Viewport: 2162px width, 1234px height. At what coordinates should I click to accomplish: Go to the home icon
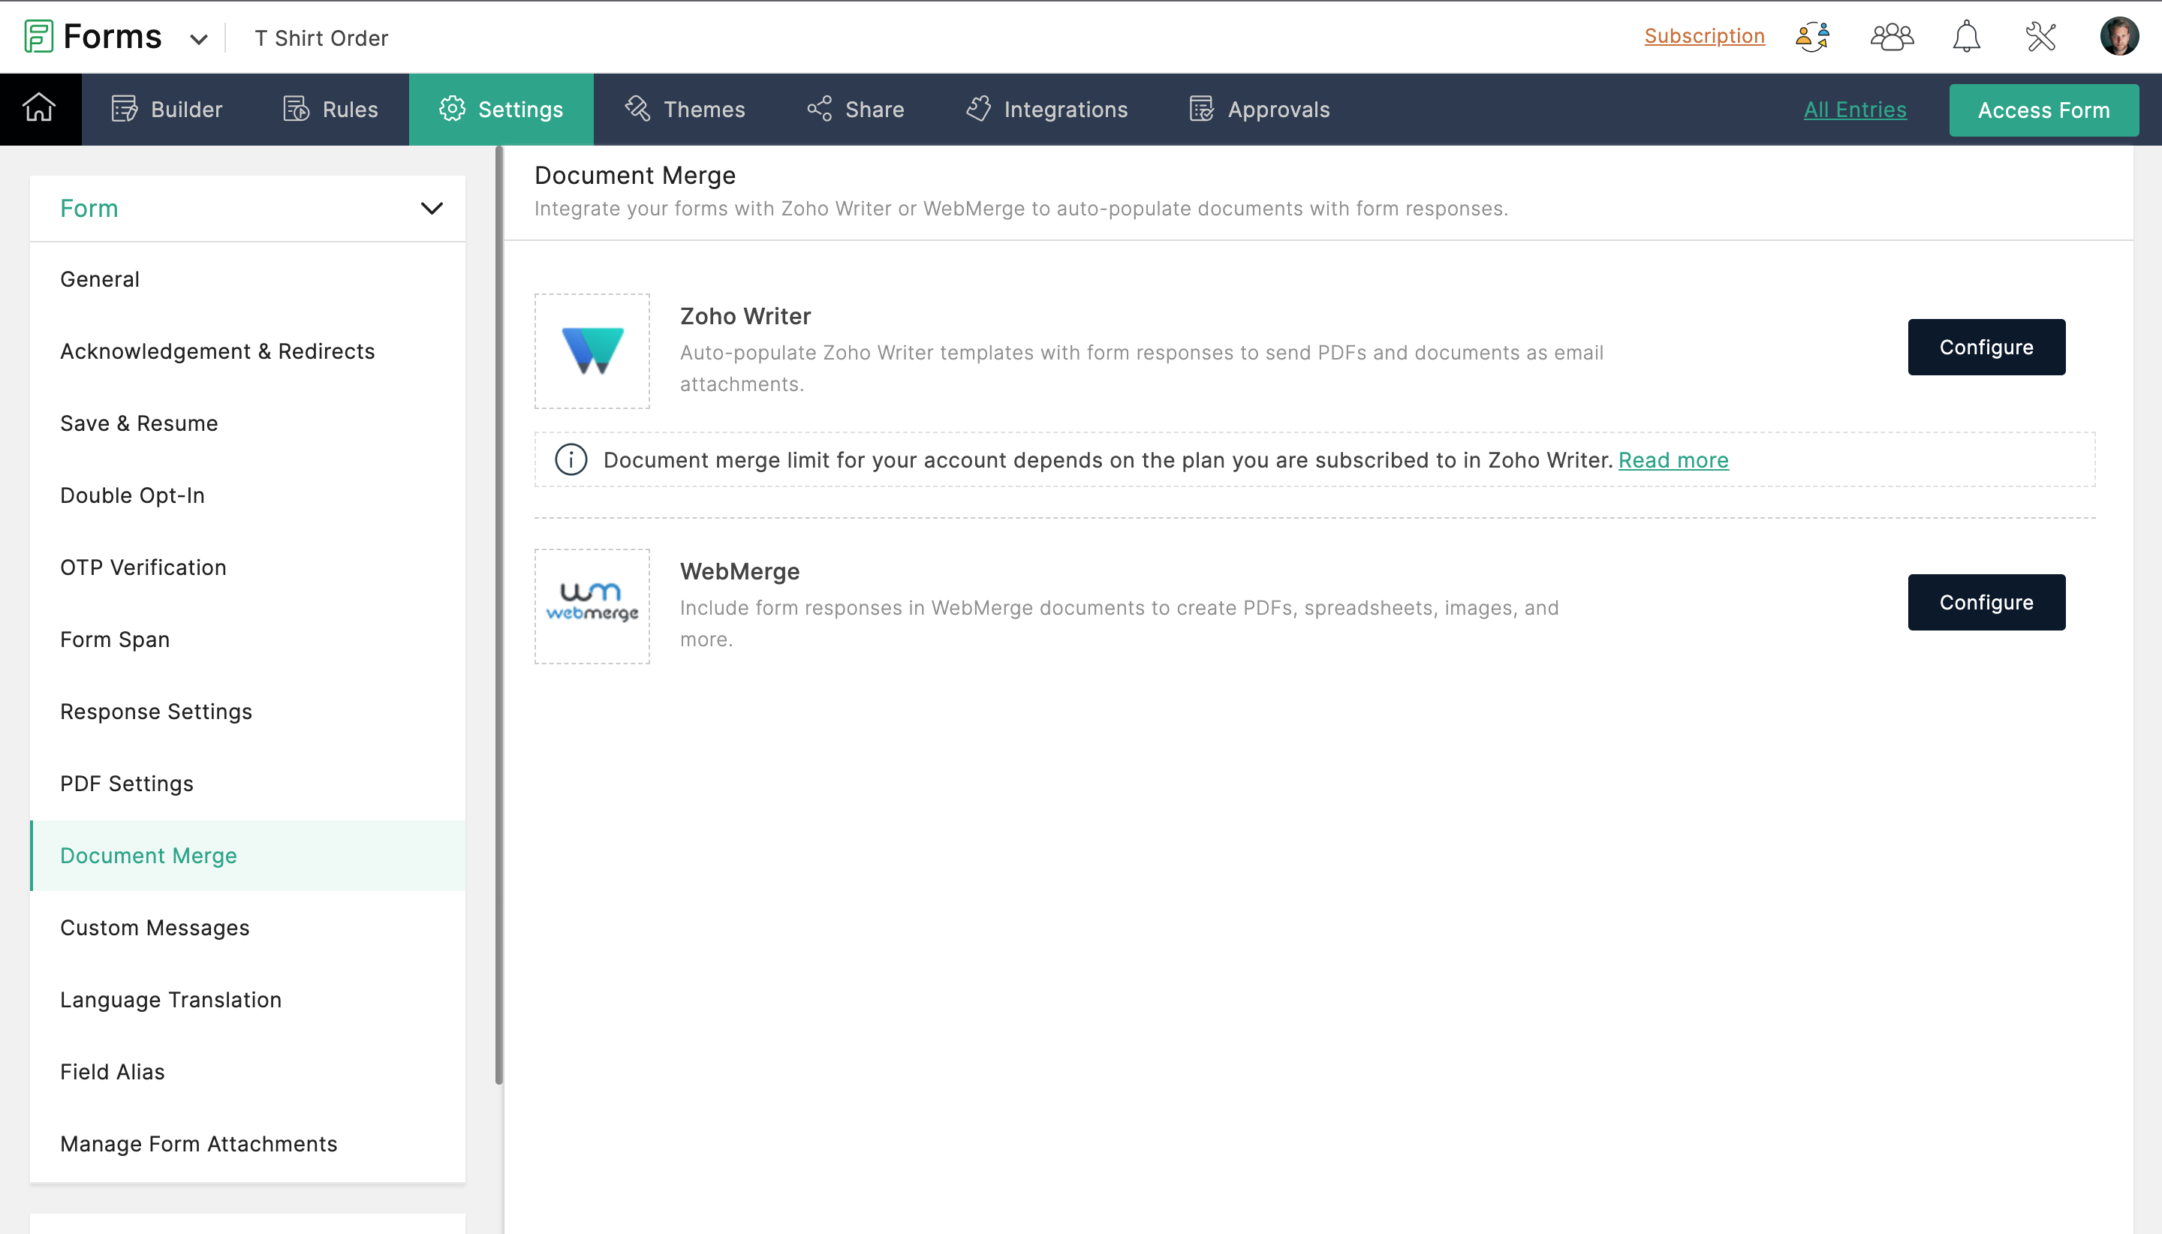click(39, 109)
